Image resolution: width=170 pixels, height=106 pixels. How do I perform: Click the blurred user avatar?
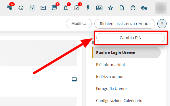(161, 8)
